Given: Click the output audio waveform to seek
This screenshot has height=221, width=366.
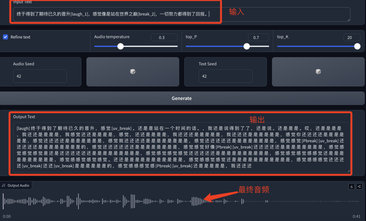Looking at the screenshot, I should [181, 201].
